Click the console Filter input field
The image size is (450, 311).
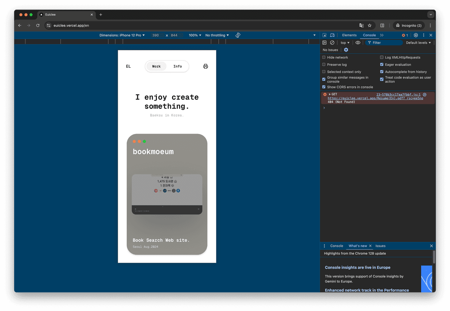384,43
